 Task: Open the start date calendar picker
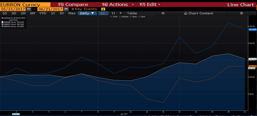coord(29,9)
